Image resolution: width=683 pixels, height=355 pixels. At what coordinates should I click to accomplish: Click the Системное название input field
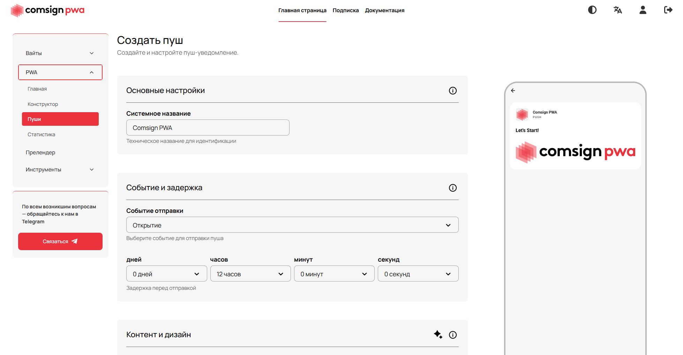tap(208, 128)
